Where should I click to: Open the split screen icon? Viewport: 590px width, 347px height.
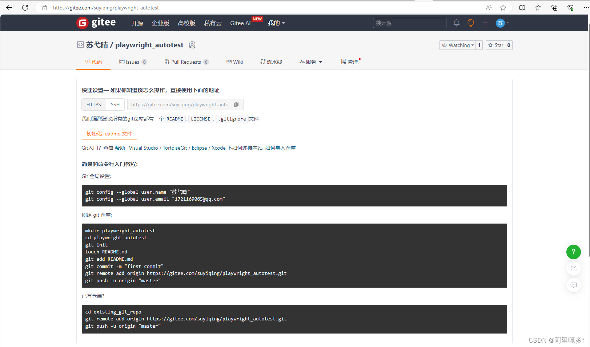pyautogui.click(x=522, y=8)
